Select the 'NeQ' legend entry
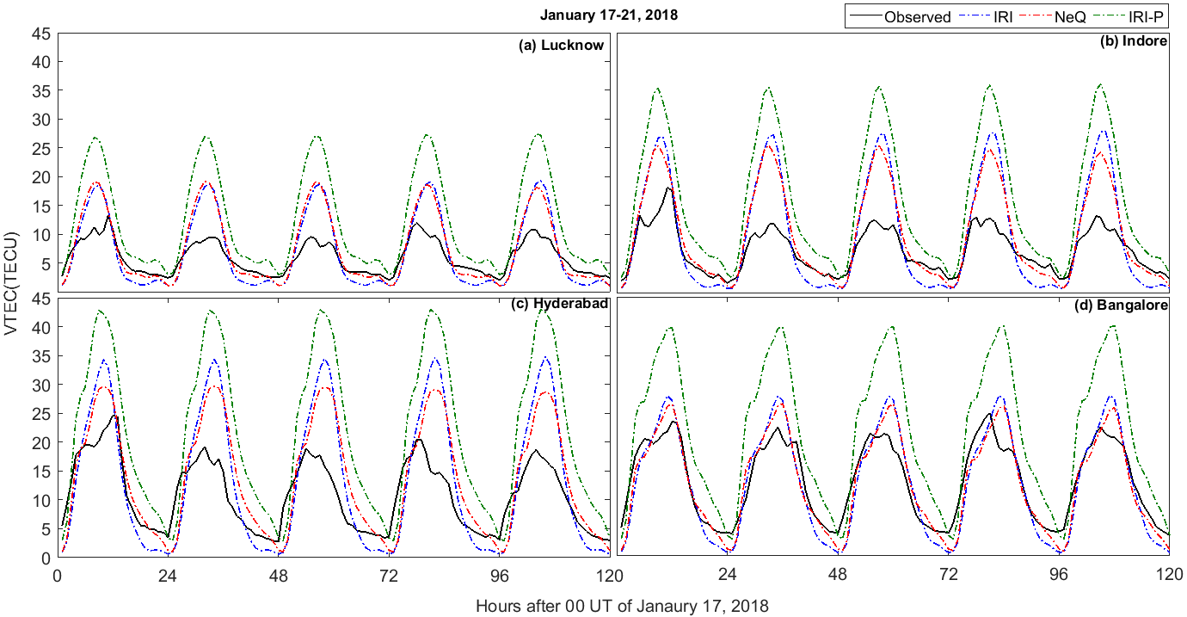The width and height of the screenshot is (1187, 617). pos(1055,17)
